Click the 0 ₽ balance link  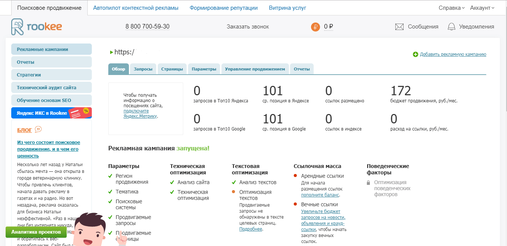tap(329, 27)
